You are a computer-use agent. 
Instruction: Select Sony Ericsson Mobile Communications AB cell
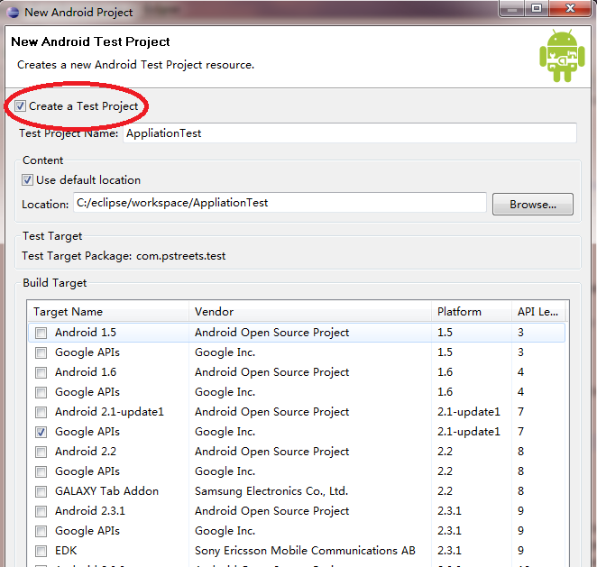(305, 551)
